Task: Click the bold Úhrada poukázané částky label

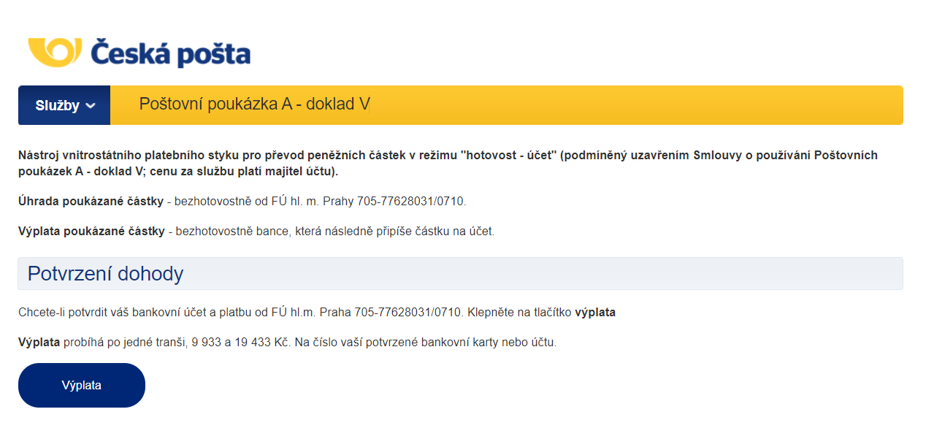Action: [91, 200]
